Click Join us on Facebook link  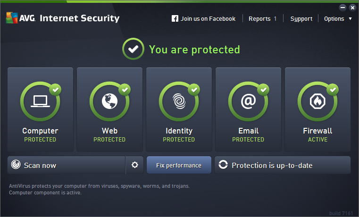pyautogui.click(x=208, y=19)
